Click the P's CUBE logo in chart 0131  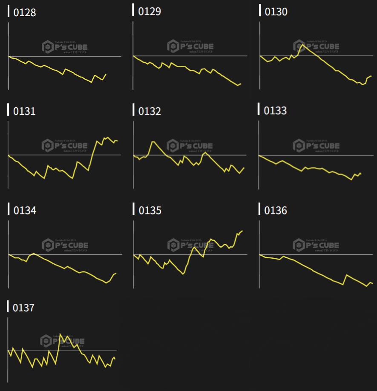point(65,146)
